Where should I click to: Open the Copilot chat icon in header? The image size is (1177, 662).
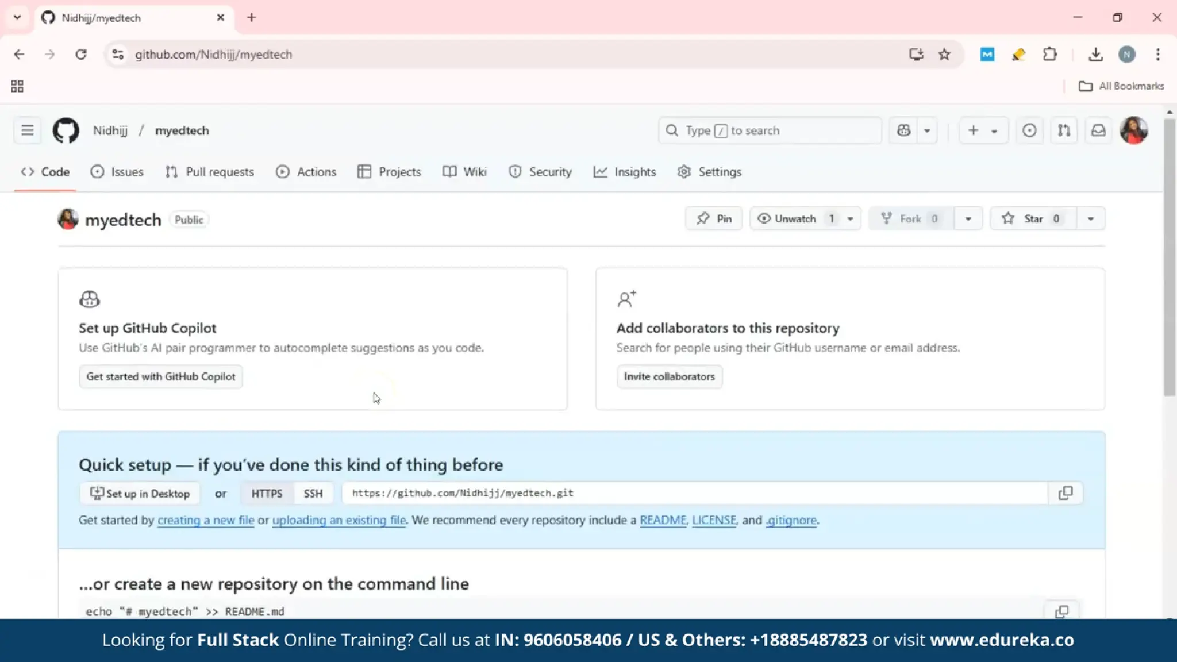[903, 130]
